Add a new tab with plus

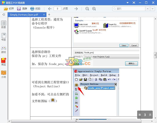tap(49, 15)
